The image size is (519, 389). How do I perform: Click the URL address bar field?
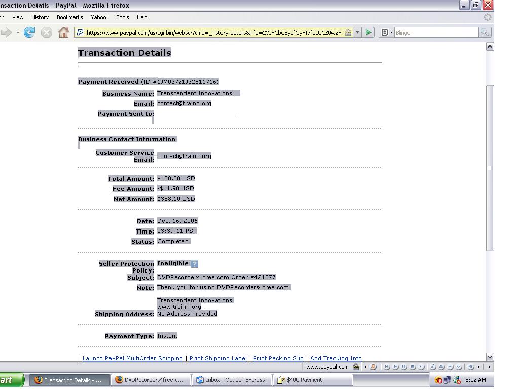pos(213,32)
